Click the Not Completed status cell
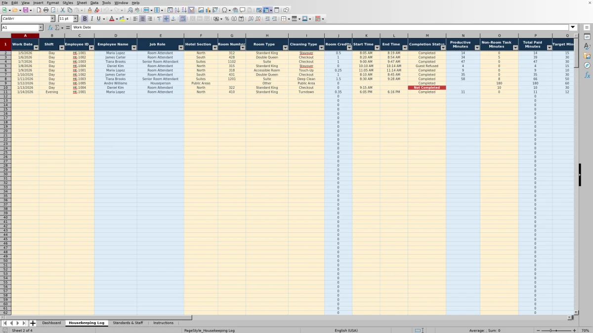Image resolution: width=593 pixels, height=333 pixels. click(x=427, y=88)
